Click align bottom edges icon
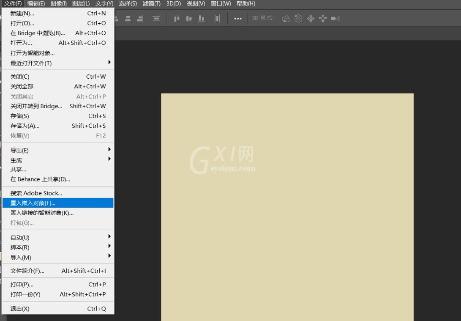 tap(201, 19)
